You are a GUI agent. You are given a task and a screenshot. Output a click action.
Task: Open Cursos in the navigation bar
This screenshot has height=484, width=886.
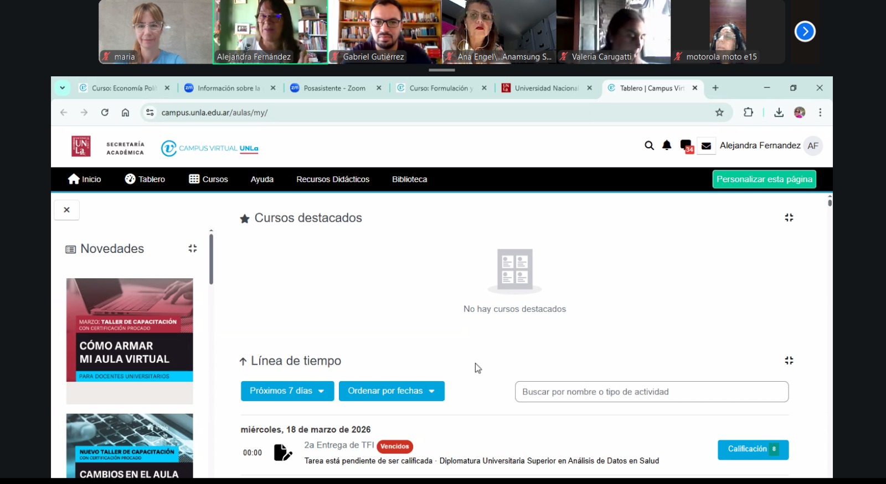pos(208,179)
